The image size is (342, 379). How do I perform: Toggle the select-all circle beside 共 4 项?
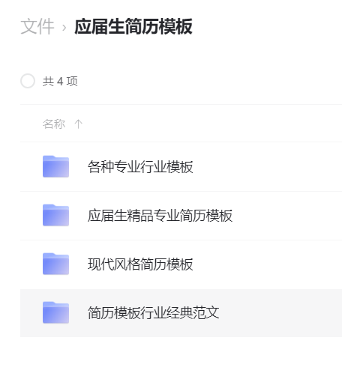pos(28,81)
